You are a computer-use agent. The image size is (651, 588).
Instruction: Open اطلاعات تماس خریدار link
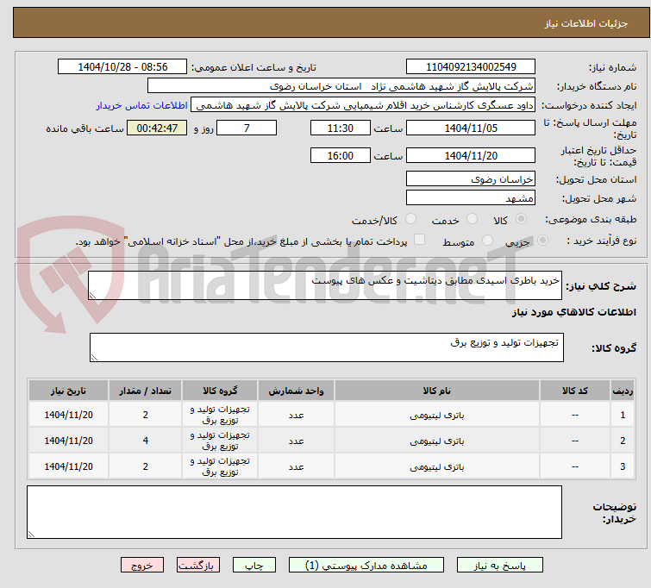[x=142, y=105]
